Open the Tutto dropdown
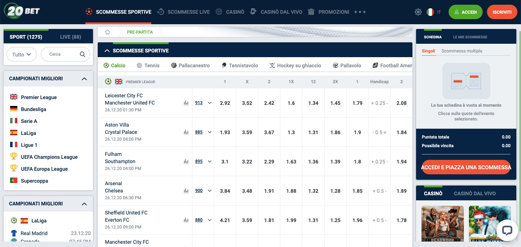Screen dimensions: 521x247 pyautogui.click(x=22, y=54)
